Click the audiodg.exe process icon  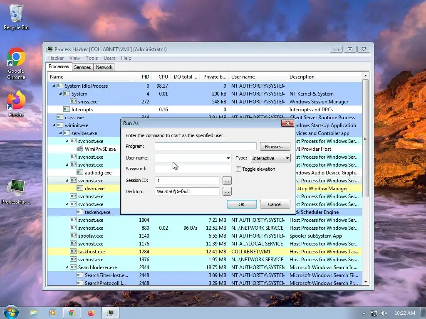click(x=80, y=172)
